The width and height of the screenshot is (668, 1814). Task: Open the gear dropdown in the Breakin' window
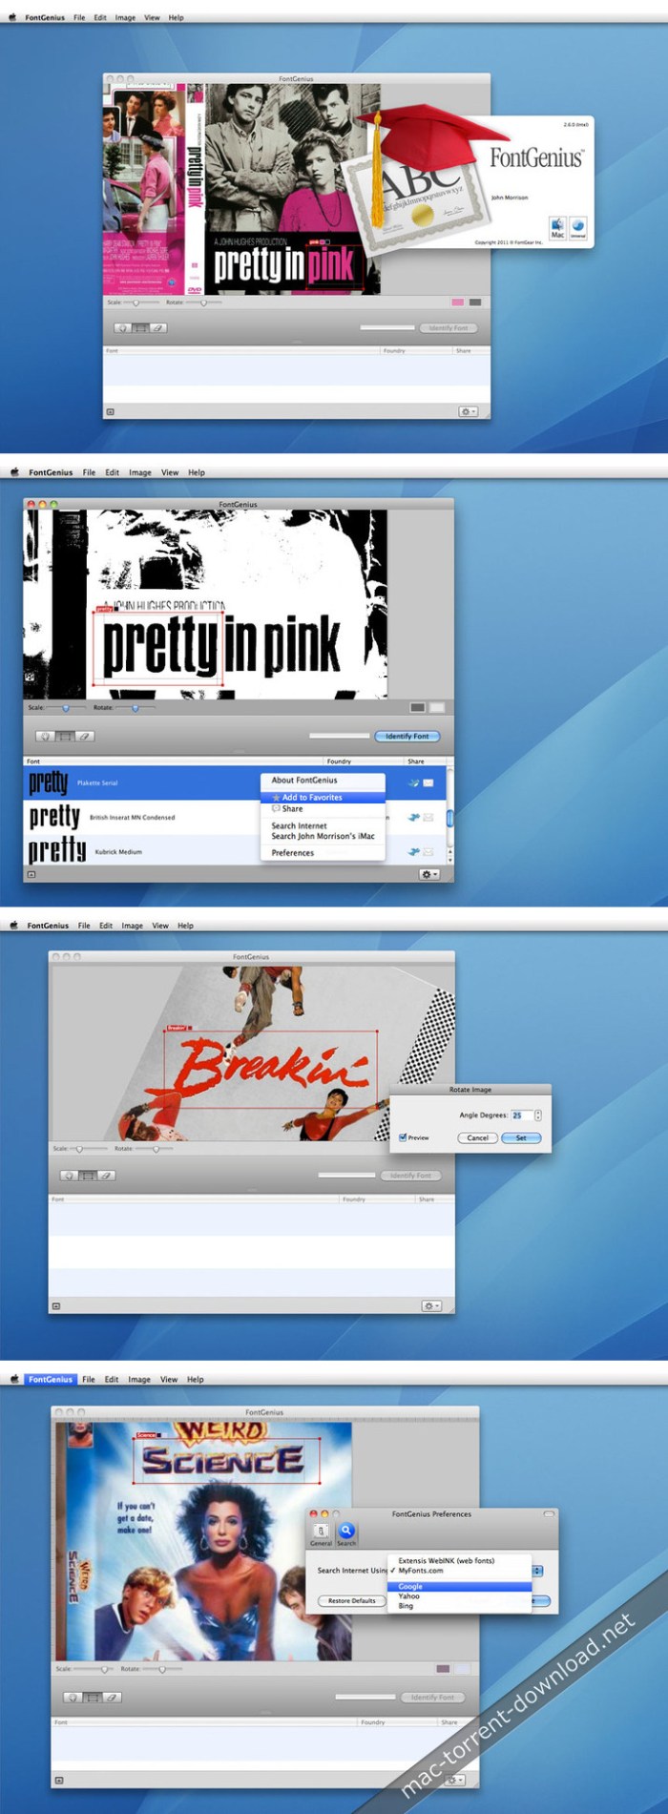point(431,1305)
